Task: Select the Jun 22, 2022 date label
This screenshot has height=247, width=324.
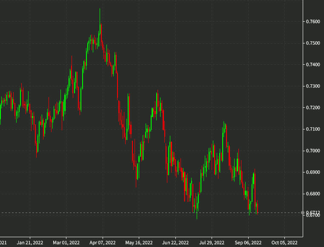Action: tap(175, 242)
